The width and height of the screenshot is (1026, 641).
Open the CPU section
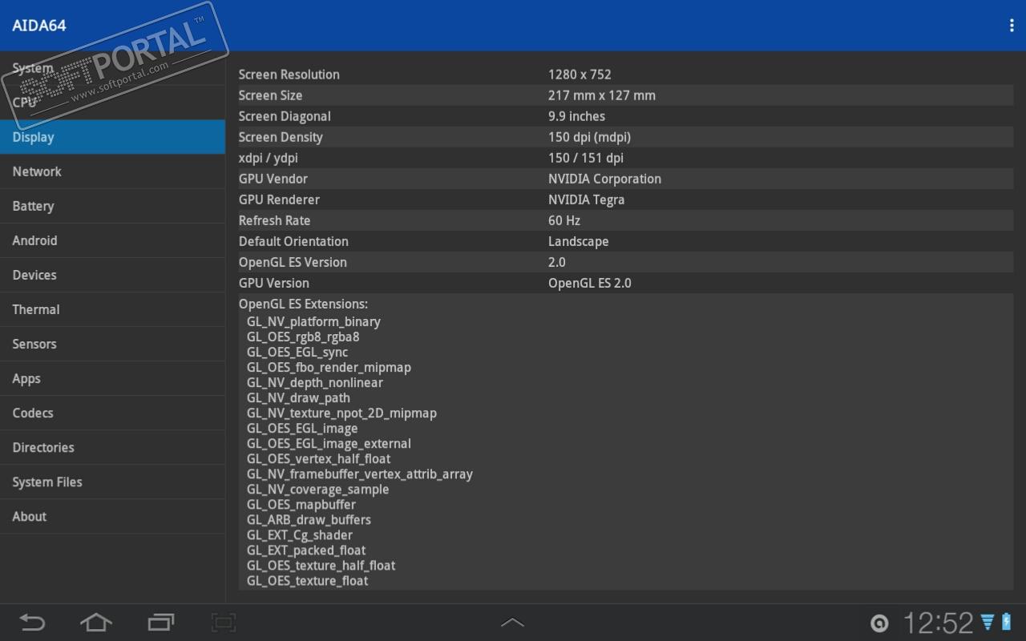(112, 103)
